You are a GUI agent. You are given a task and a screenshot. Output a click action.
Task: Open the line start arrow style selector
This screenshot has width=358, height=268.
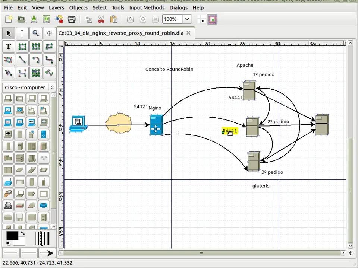[x=10, y=253]
